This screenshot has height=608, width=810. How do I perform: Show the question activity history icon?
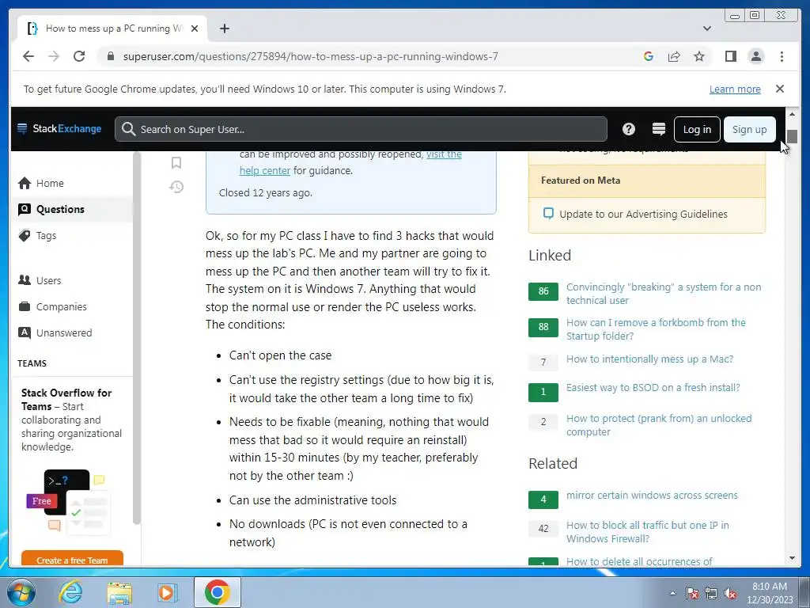[176, 187]
